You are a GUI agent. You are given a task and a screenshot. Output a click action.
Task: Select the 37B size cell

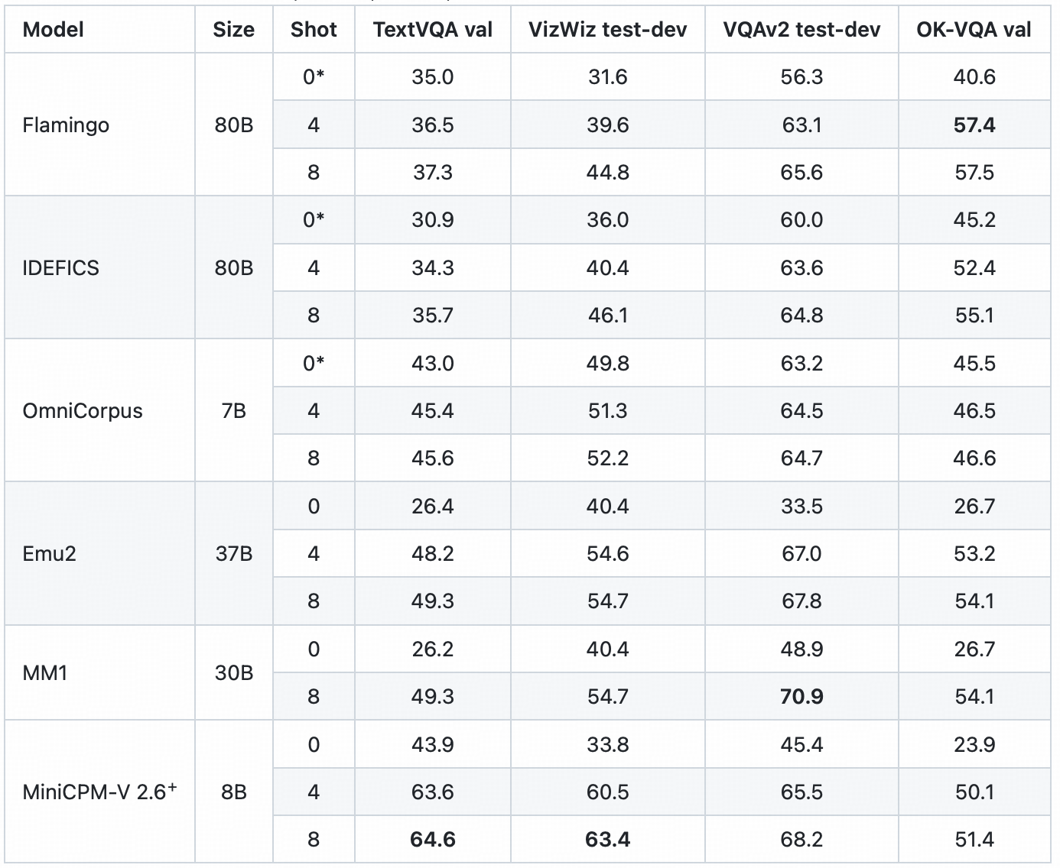(233, 553)
